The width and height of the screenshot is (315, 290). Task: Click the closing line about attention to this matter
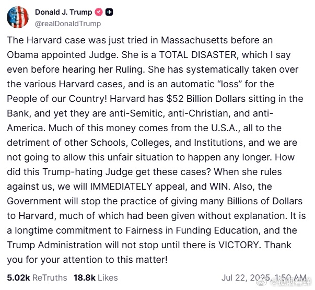(87, 260)
